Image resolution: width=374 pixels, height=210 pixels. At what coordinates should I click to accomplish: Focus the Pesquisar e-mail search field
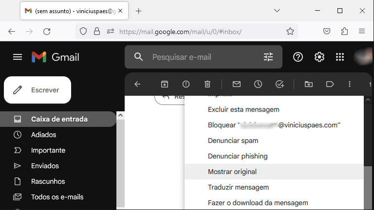[x=203, y=57]
